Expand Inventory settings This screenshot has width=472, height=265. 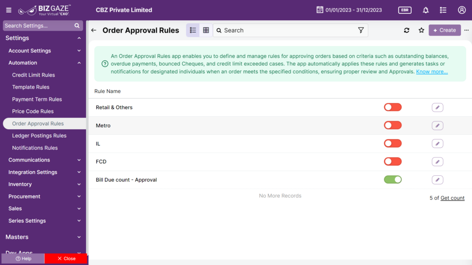pos(79,184)
